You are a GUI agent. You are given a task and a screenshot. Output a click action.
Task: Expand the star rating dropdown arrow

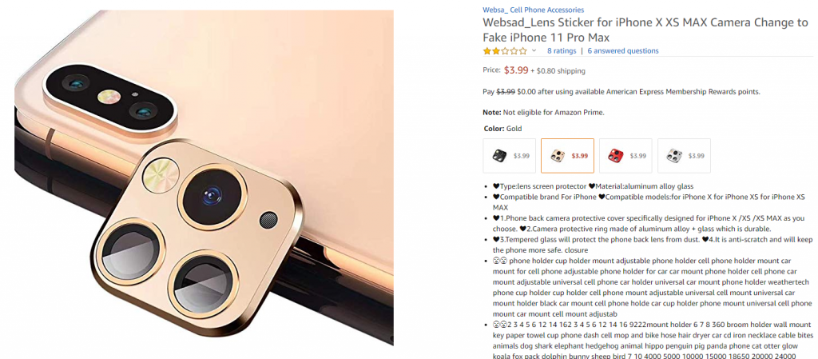click(x=534, y=50)
